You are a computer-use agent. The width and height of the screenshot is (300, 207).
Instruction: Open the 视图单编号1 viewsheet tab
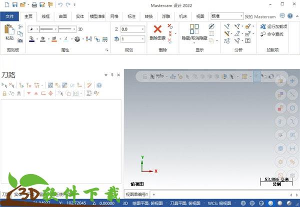pos(137,195)
